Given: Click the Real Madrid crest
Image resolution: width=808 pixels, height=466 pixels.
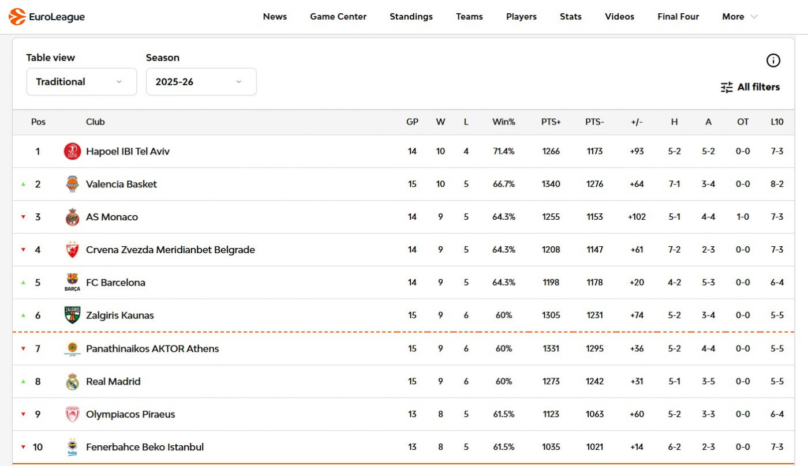Looking at the screenshot, I should pyautogui.click(x=72, y=382).
